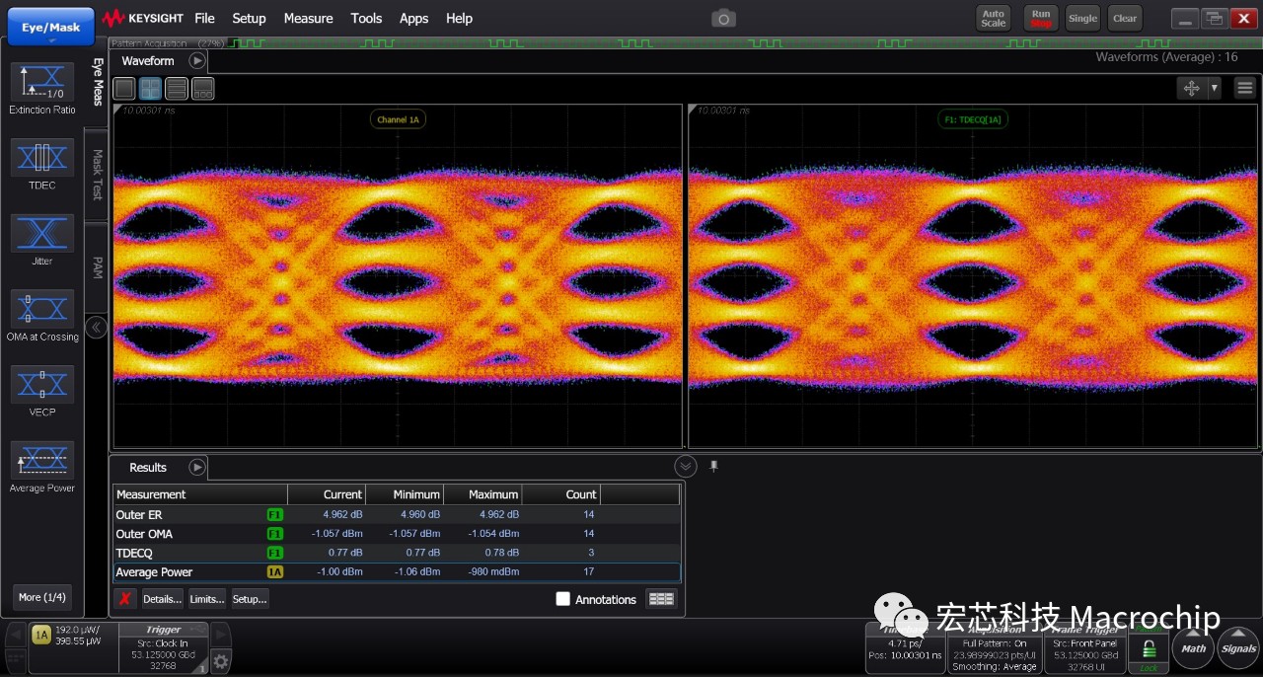Click the Clear button
Screen dimensions: 1263x677
(1124, 19)
